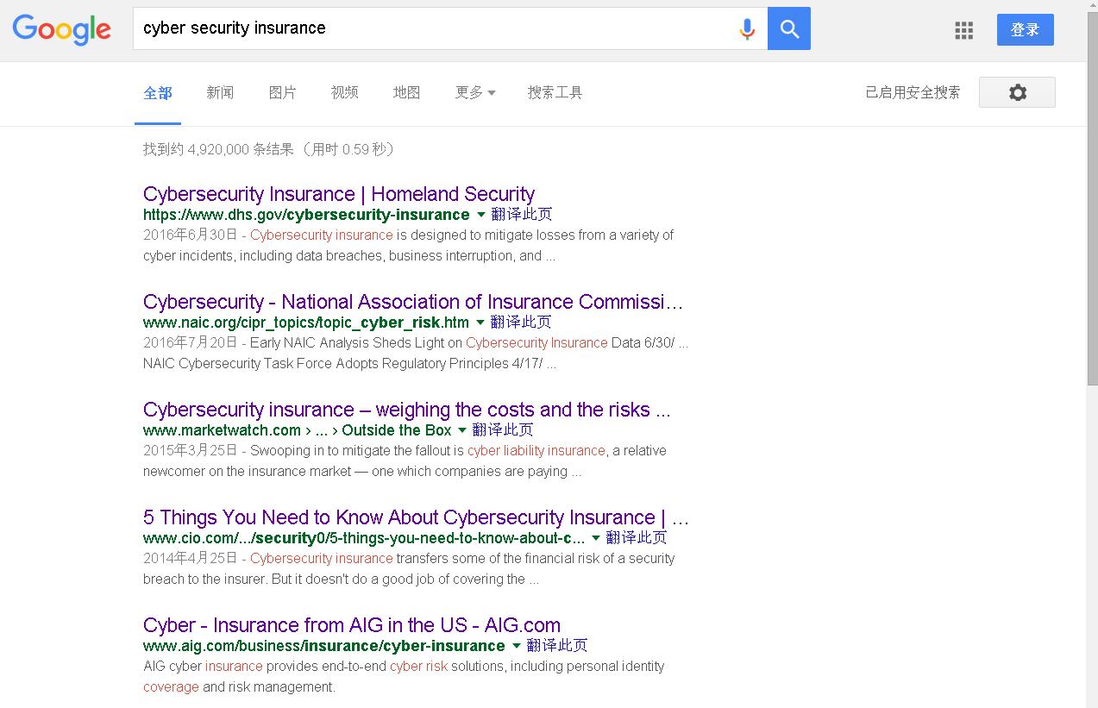The height and width of the screenshot is (708, 1098).
Task: Open 5 Things You Need to Know result
Action: tap(417, 517)
